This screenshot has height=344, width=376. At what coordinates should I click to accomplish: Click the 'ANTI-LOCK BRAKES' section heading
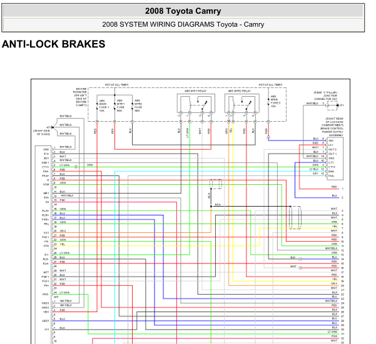coord(53,44)
